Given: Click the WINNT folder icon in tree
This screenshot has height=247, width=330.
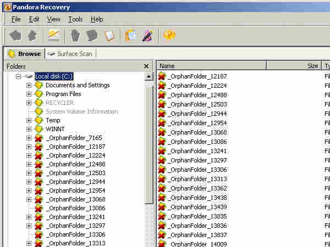Looking at the screenshot, I should pos(39,129).
